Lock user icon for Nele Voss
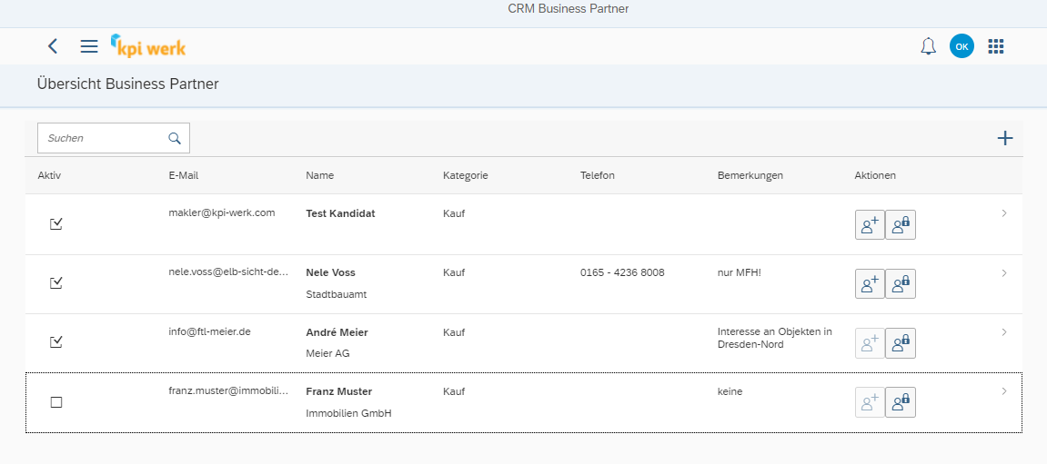This screenshot has width=1047, height=464. [901, 284]
